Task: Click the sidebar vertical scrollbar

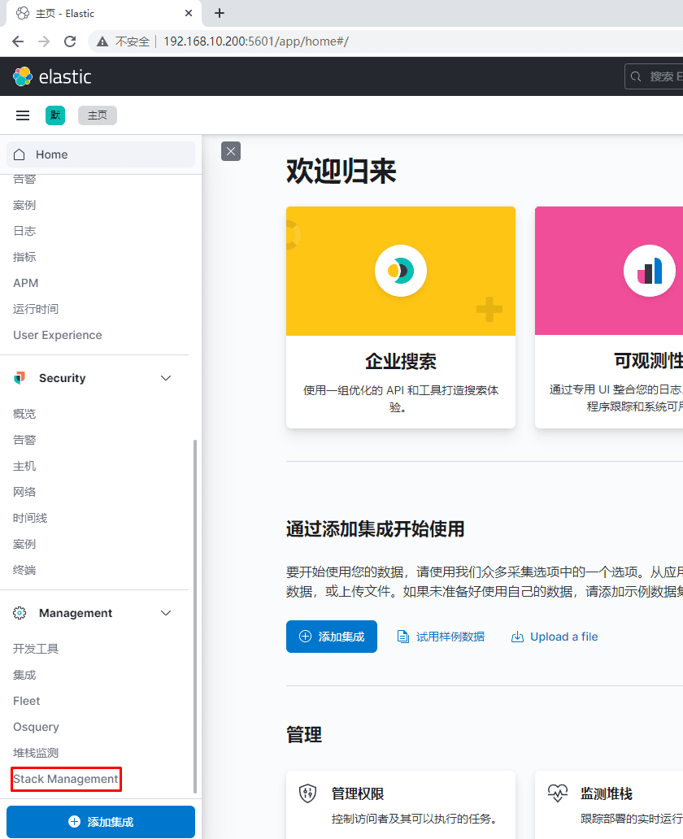Action: point(195,616)
